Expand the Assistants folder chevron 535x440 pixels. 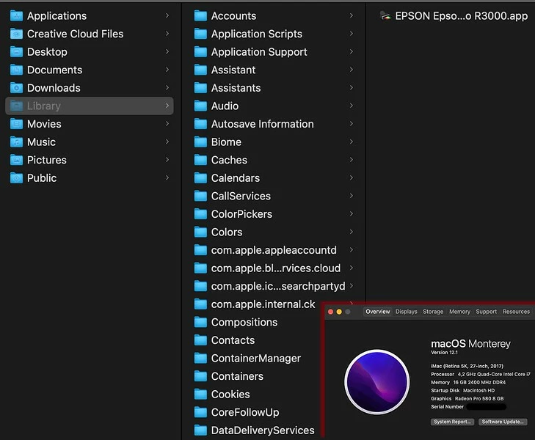[x=352, y=87]
